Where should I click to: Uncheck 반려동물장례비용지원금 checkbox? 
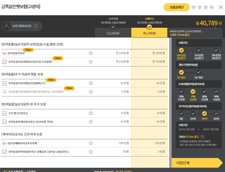[x=5, y=122]
